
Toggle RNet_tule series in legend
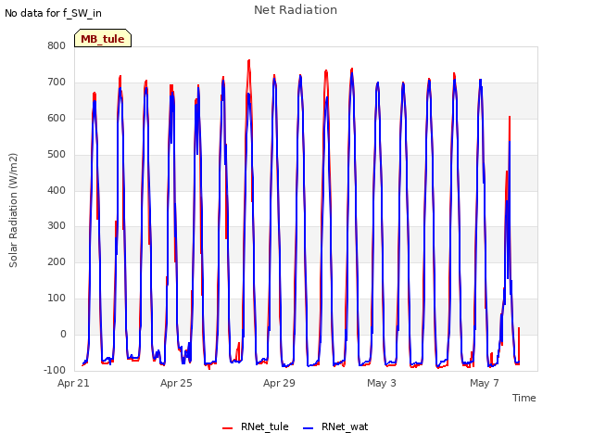point(256,426)
